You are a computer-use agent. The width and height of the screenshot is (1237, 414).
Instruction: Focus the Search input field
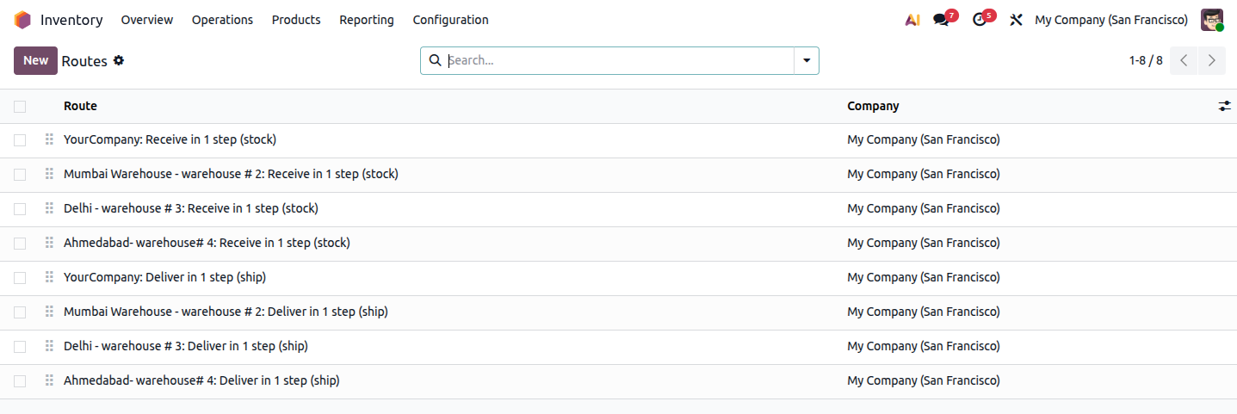coord(618,60)
